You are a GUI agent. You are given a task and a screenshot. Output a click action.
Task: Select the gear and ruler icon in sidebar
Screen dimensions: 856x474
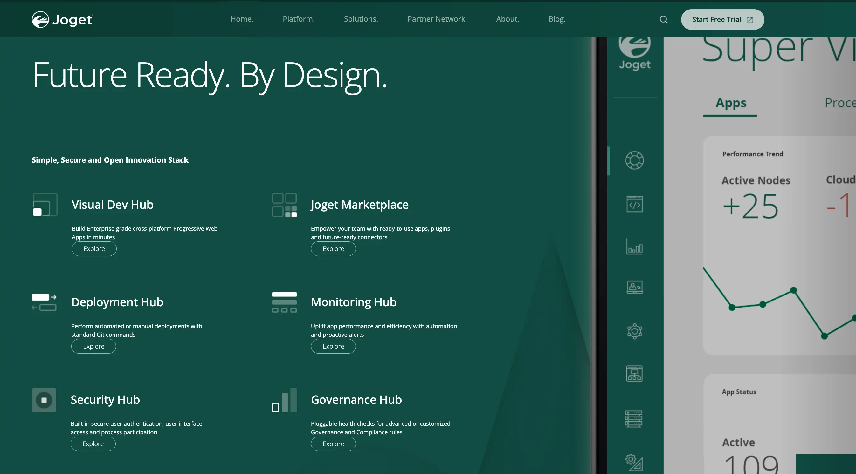tap(634, 462)
